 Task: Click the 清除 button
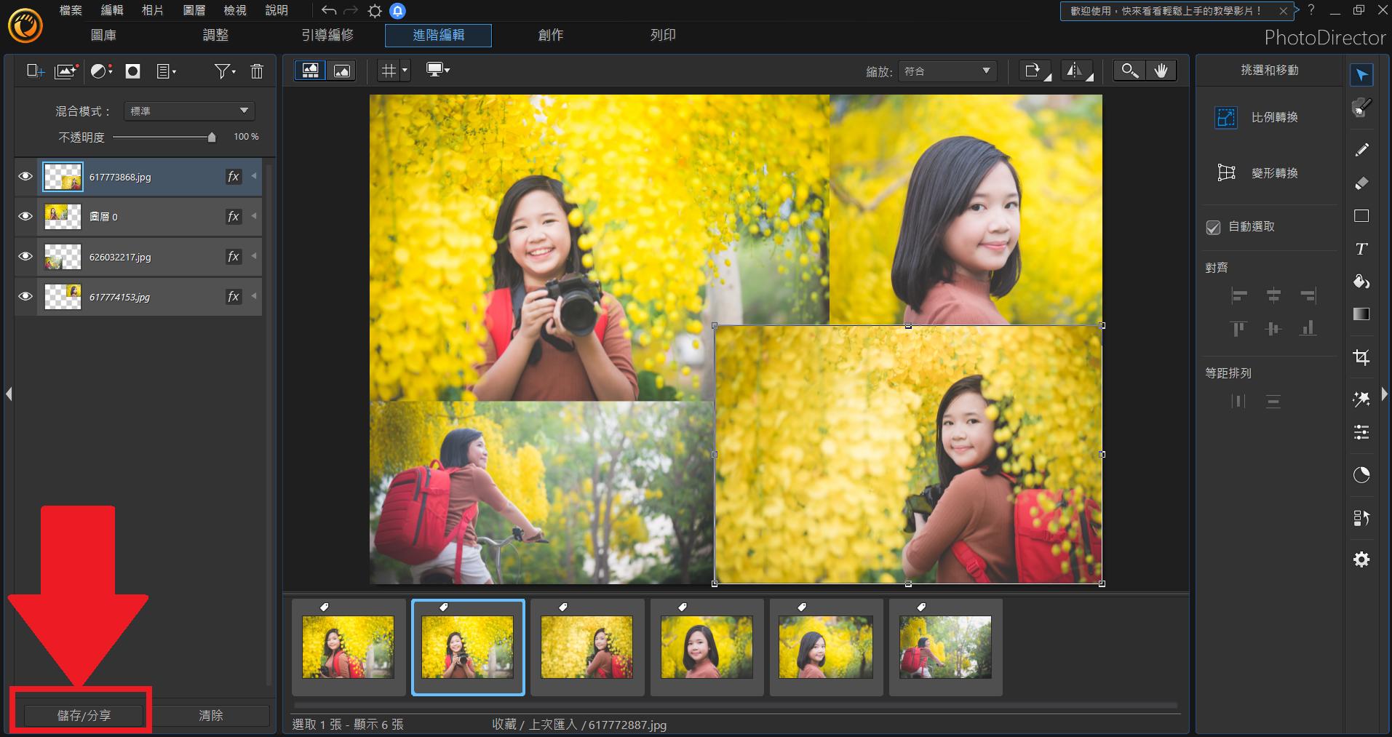tap(211, 715)
